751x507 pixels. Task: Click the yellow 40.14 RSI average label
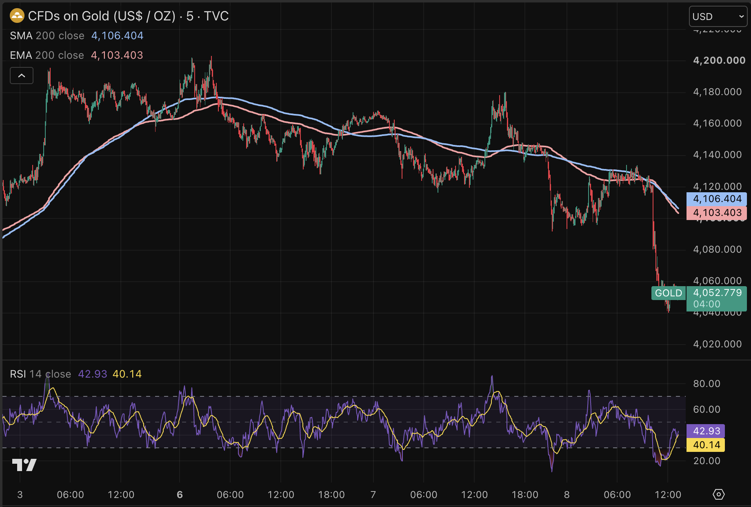point(706,445)
